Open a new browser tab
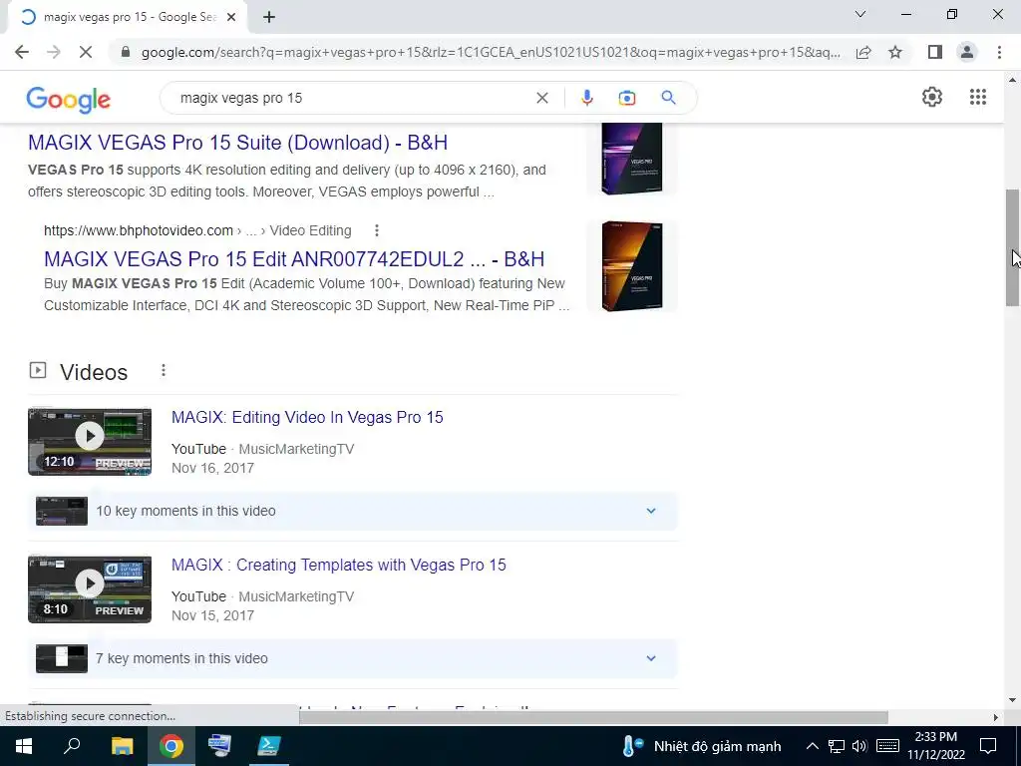The width and height of the screenshot is (1021, 766). (x=269, y=18)
